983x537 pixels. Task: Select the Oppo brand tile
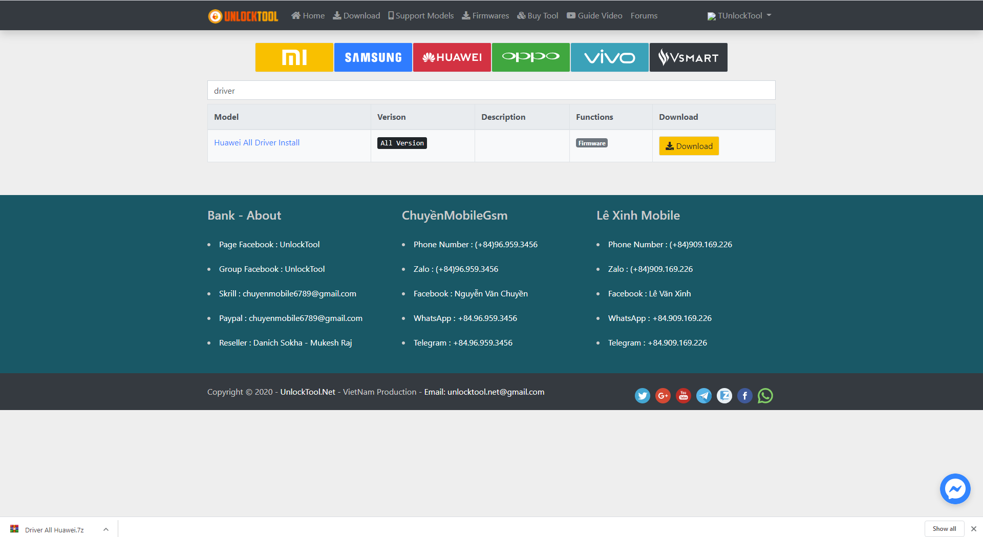click(531, 57)
